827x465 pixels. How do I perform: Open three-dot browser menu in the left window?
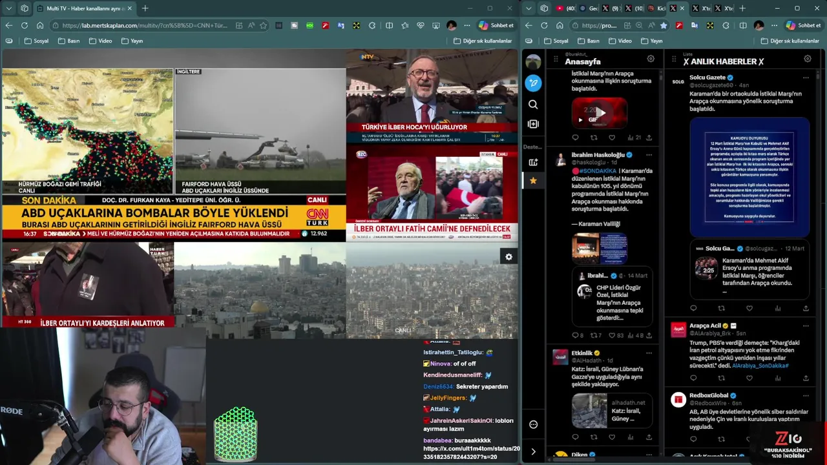tap(466, 25)
